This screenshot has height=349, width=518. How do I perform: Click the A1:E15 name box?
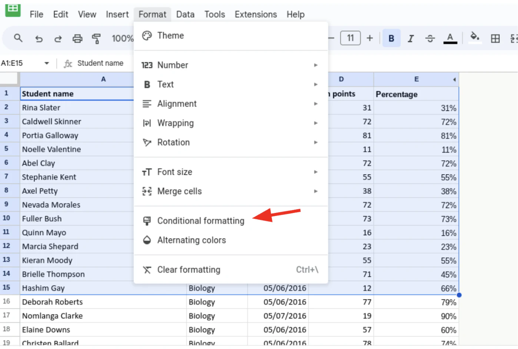(x=25, y=63)
